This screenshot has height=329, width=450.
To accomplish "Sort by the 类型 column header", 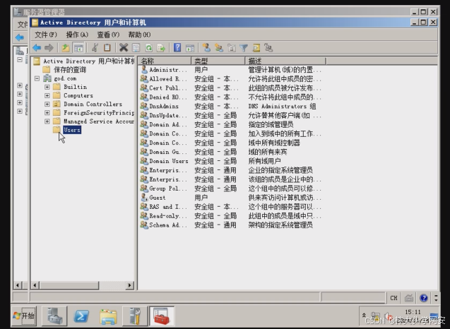I will coord(218,61).
